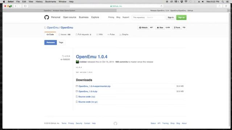This screenshot has width=232, height=130.
Task: Open the footer API link
Action: tap(159, 123)
